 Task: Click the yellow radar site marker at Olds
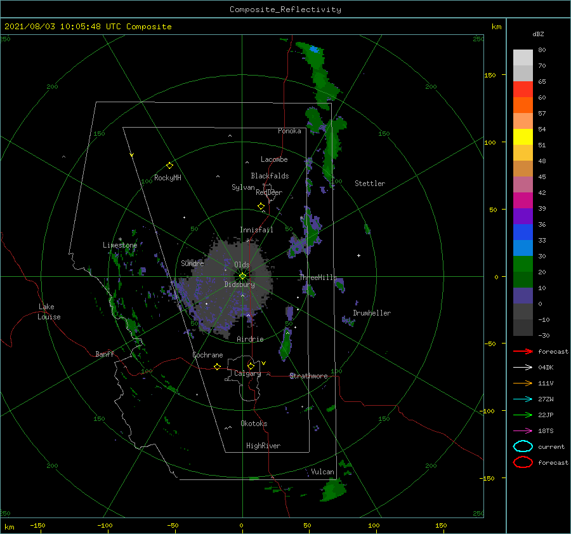pos(242,276)
